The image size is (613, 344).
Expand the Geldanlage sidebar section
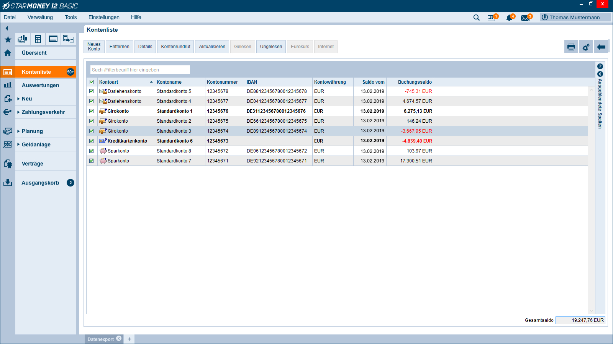click(18, 144)
